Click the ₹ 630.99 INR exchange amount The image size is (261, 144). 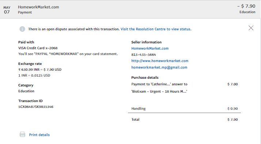[29, 69]
